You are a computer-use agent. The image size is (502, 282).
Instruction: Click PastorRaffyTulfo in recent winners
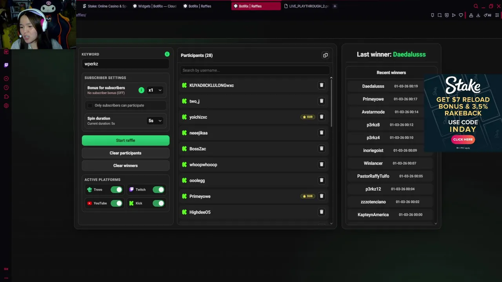(373, 176)
